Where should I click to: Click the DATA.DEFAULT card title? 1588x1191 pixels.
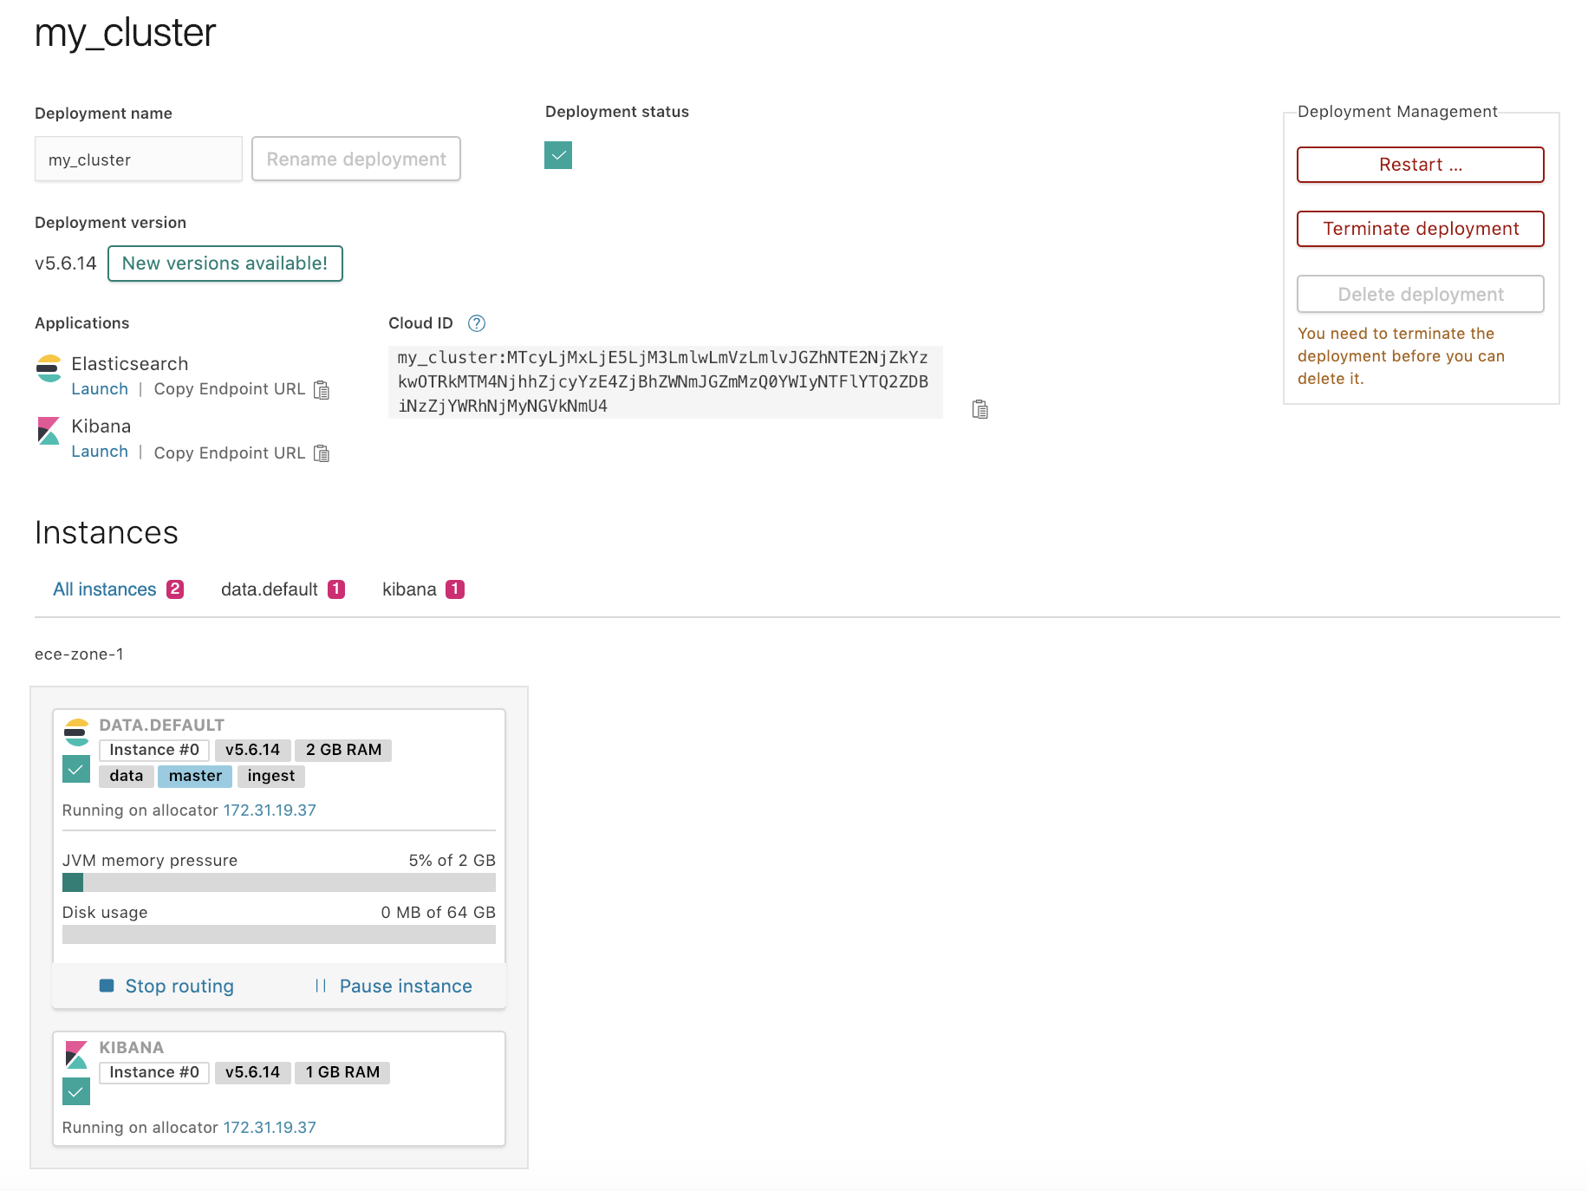tap(162, 725)
